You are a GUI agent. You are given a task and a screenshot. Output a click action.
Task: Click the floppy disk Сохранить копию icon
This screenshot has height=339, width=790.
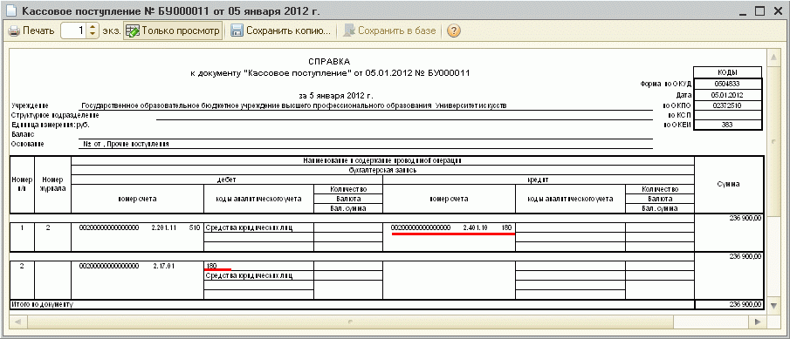237,31
